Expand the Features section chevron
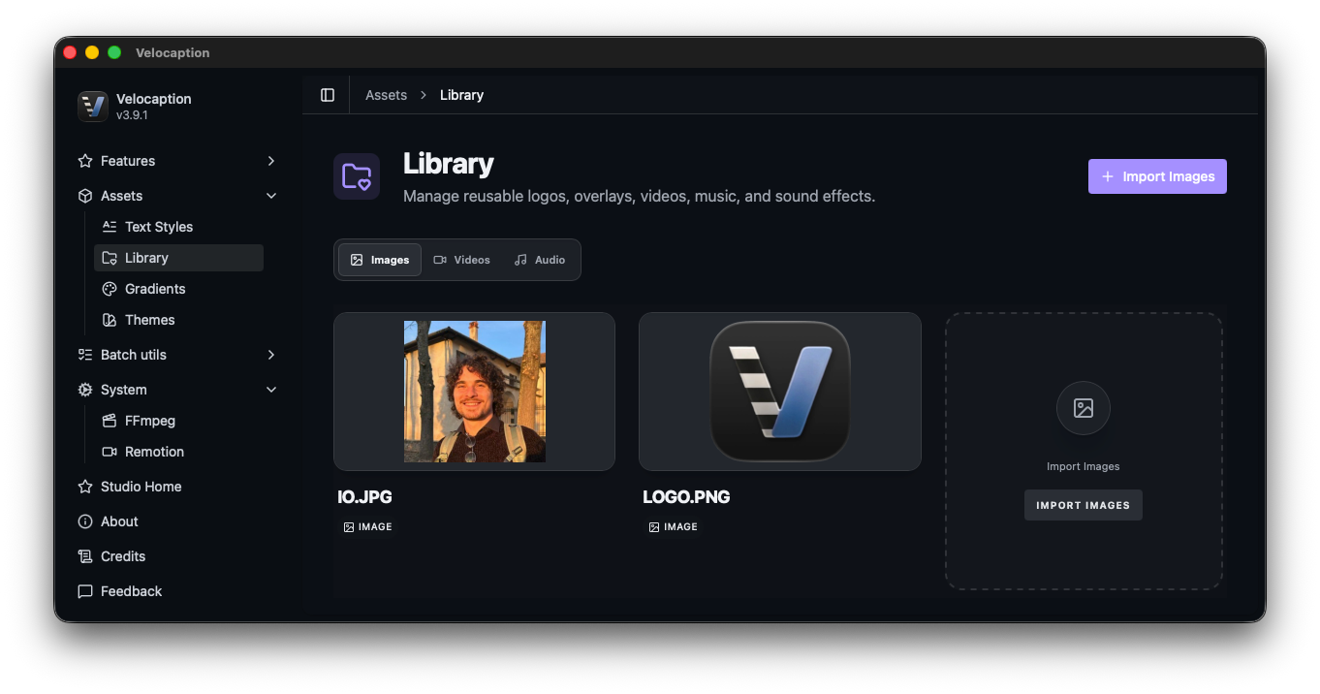 click(271, 161)
